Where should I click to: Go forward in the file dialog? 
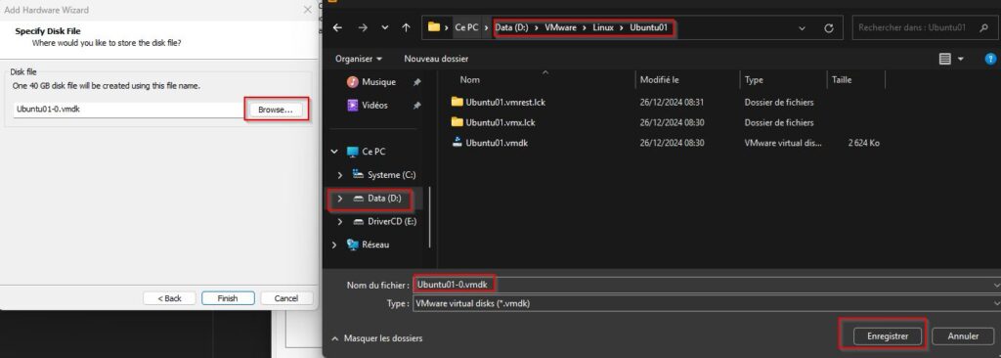coord(363,28)
